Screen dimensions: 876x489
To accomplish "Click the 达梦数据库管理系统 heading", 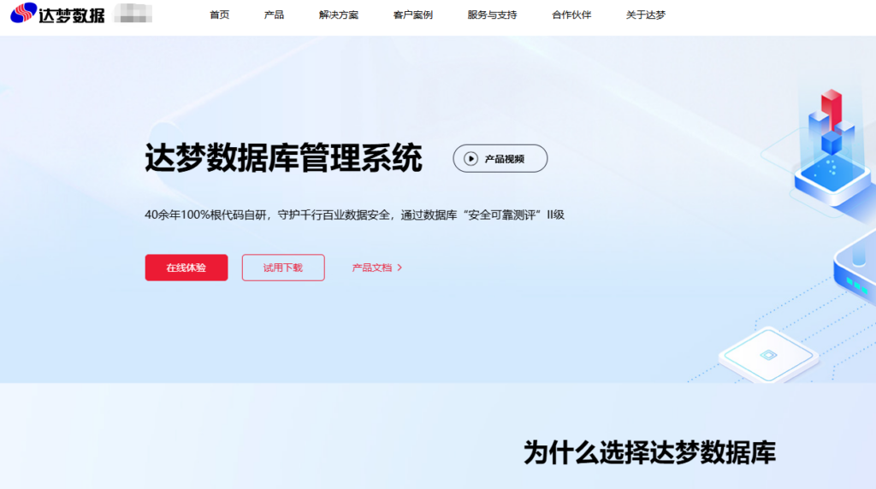I will click(283, 158).
